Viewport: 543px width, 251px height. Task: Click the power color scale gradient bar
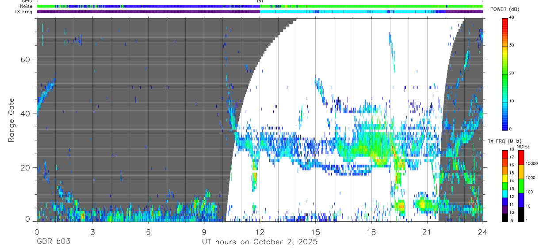505,73
